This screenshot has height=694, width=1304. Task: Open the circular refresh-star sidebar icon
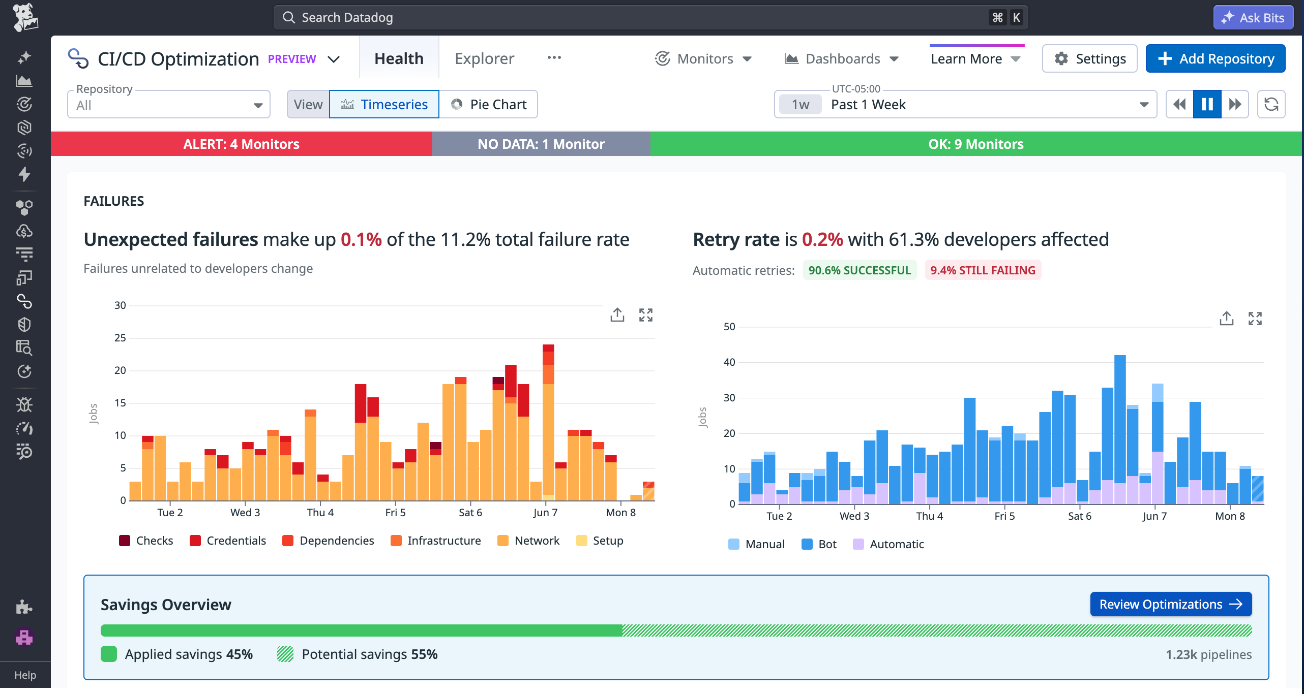coord(24,371)
